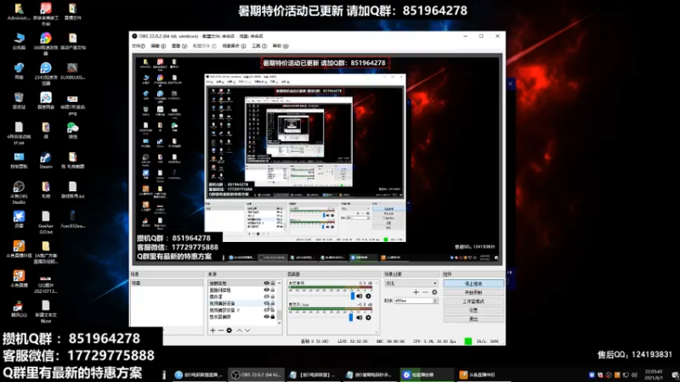The height and width of the screenshot is (382, 680).
Task: Toggle visibility eye of 视频捕获设备 source
Action: tap(267, 303)
